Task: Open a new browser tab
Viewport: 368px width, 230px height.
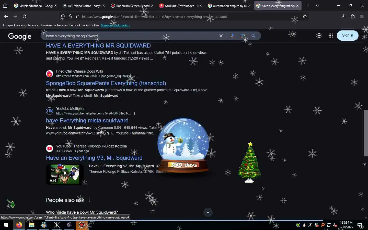Action: pyautogui.click(x=307, y=6)
